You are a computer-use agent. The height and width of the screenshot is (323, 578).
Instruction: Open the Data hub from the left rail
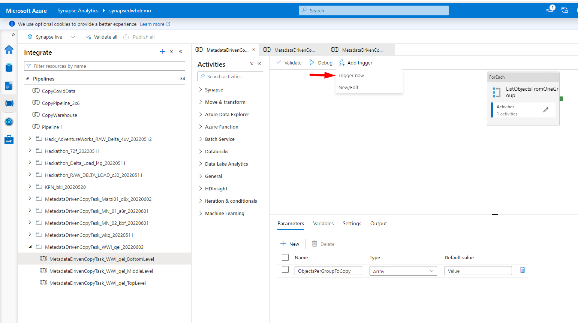[x=9, y=67]
